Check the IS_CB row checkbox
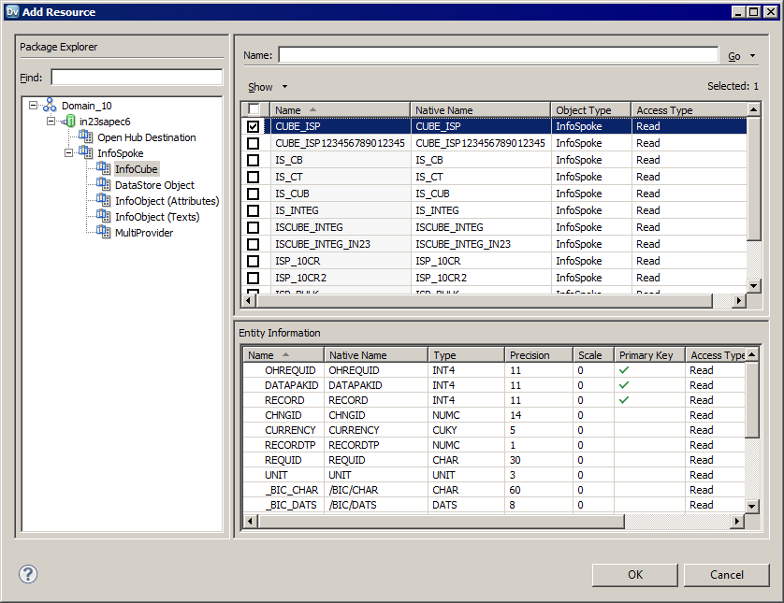This screenshot has height=603, width=784. pyautogui.click(x=253, y=160)
